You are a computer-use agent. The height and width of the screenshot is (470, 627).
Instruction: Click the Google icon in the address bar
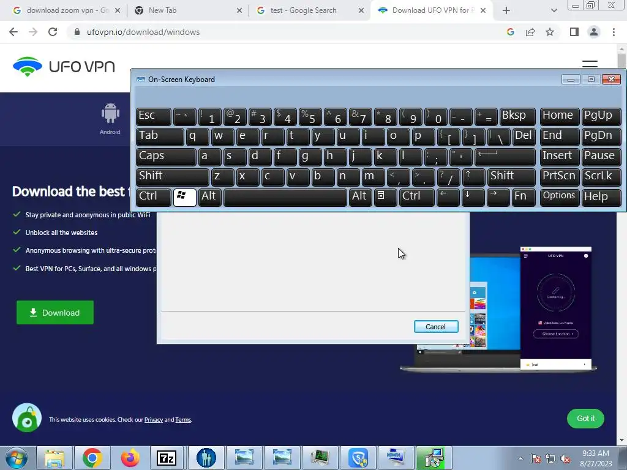[510, 32]
